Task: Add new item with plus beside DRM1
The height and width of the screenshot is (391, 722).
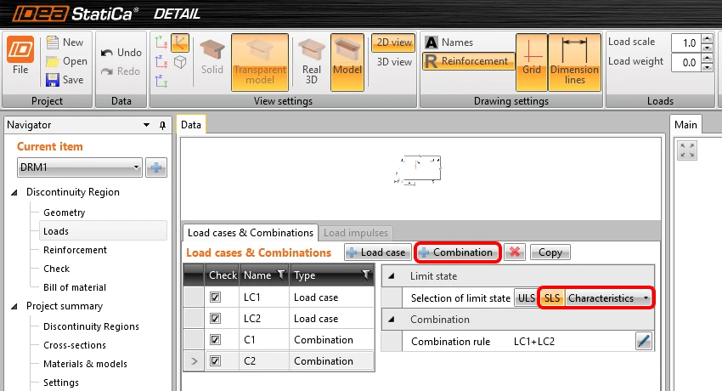Action: point(156,167)
